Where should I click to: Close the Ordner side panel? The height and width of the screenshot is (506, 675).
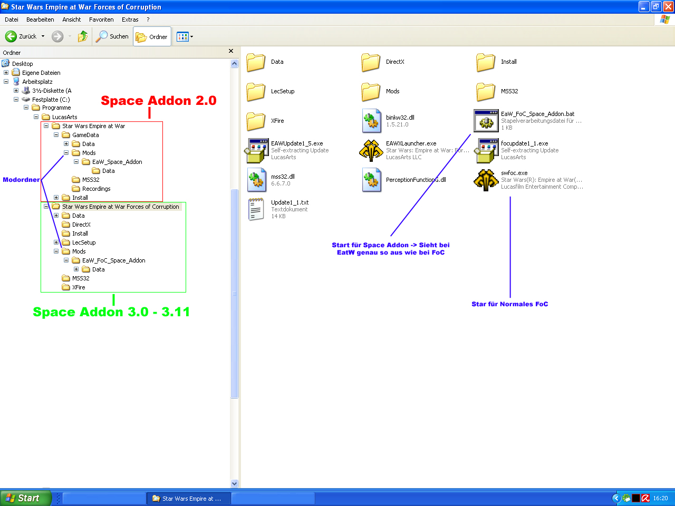coord(230,51)
